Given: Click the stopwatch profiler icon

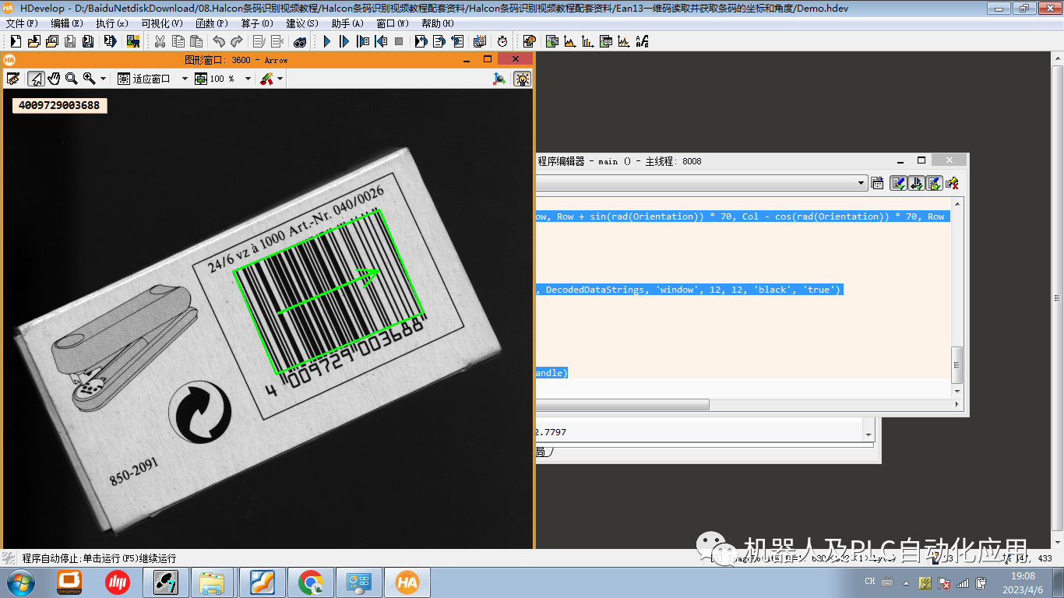Looking at the screenshot, I should click(x=502, y=41).
